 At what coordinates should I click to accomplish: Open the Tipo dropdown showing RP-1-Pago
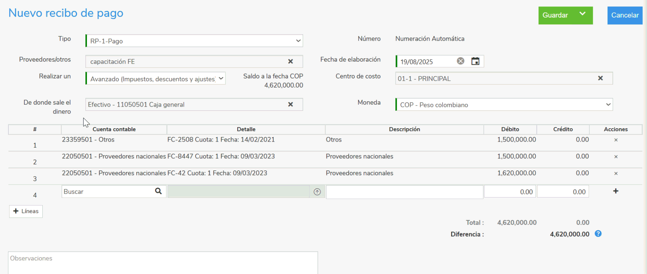pos(194,41)
